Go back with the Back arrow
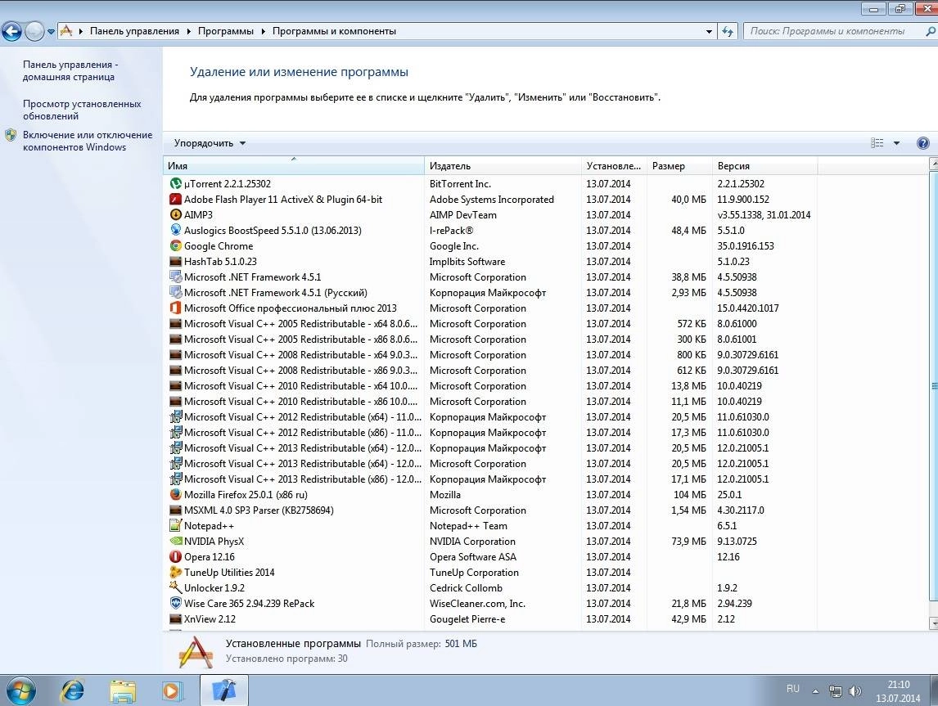The width and height of the screenshot is (938, 706). tap(11, 31)
